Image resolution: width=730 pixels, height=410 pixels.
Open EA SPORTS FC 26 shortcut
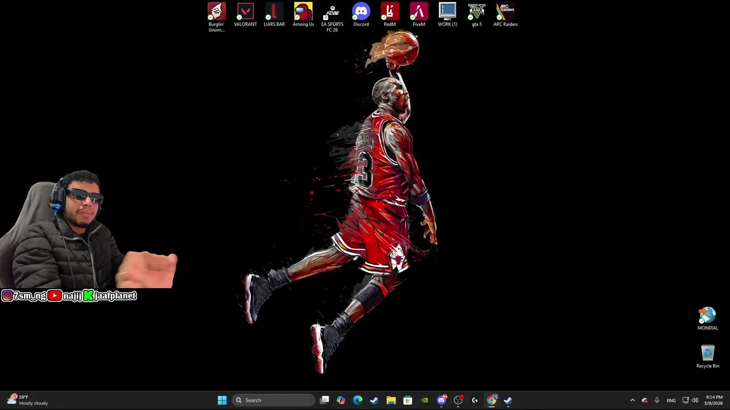332,17
